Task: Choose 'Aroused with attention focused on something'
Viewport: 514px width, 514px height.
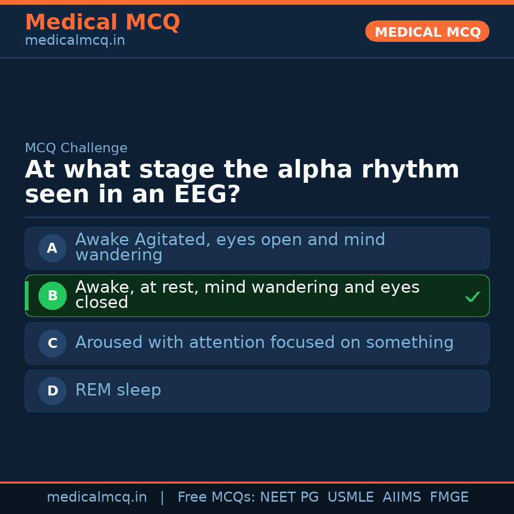Action: [x=264, y=343]
